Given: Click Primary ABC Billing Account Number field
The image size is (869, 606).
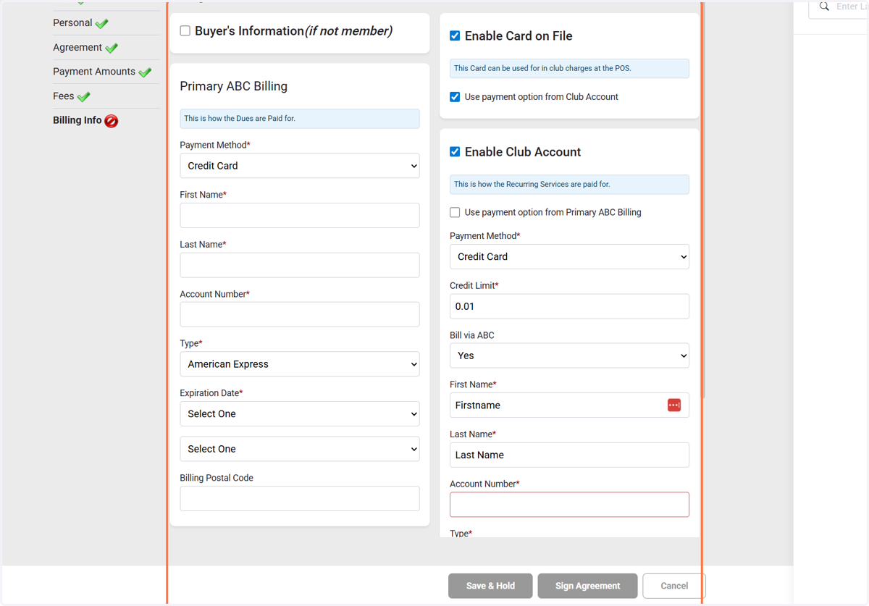Looking at the screenshot, I should [x=300, y=314].
